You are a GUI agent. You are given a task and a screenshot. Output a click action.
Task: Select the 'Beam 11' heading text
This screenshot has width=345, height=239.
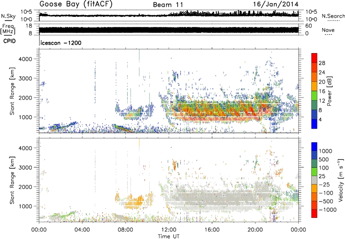pyautogui.click(x=168, y=5)
